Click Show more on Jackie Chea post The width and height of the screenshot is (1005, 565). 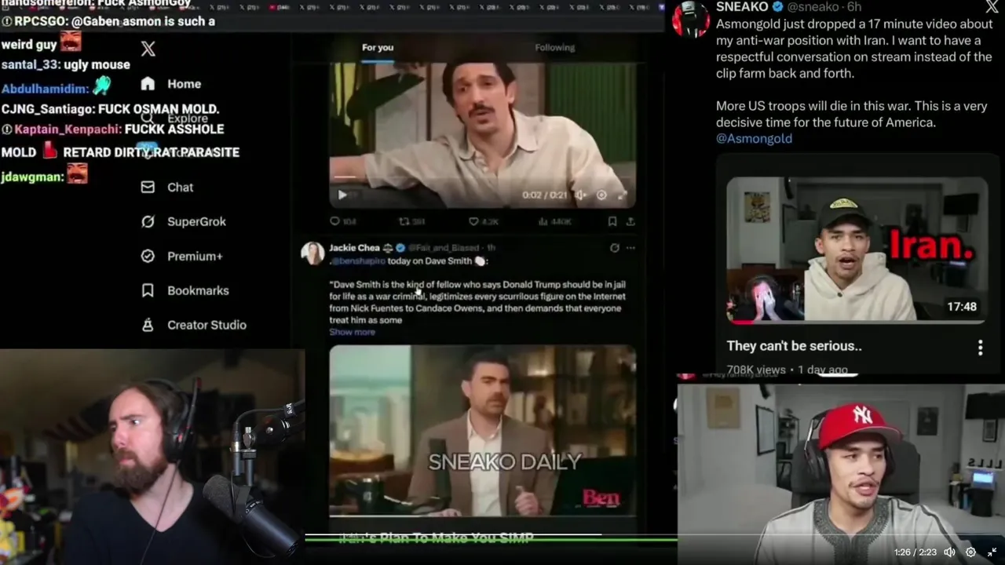[x=352, y=332]
